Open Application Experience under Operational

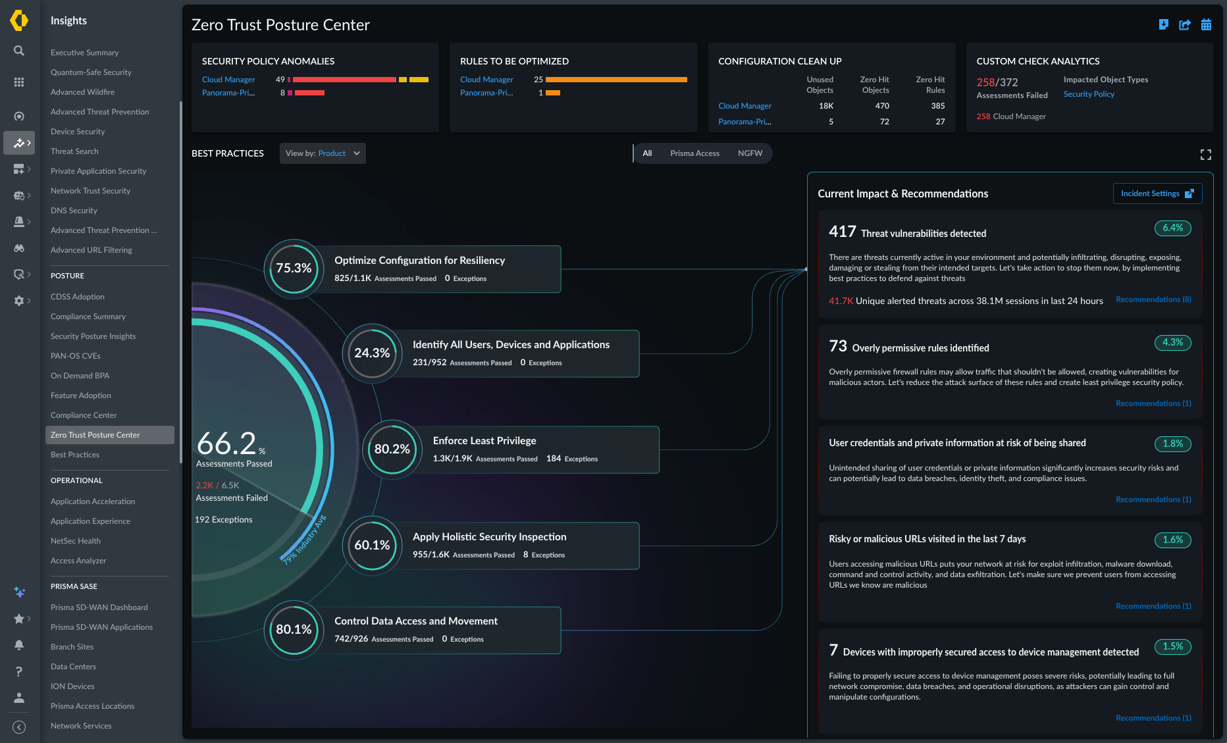(90, 521)
